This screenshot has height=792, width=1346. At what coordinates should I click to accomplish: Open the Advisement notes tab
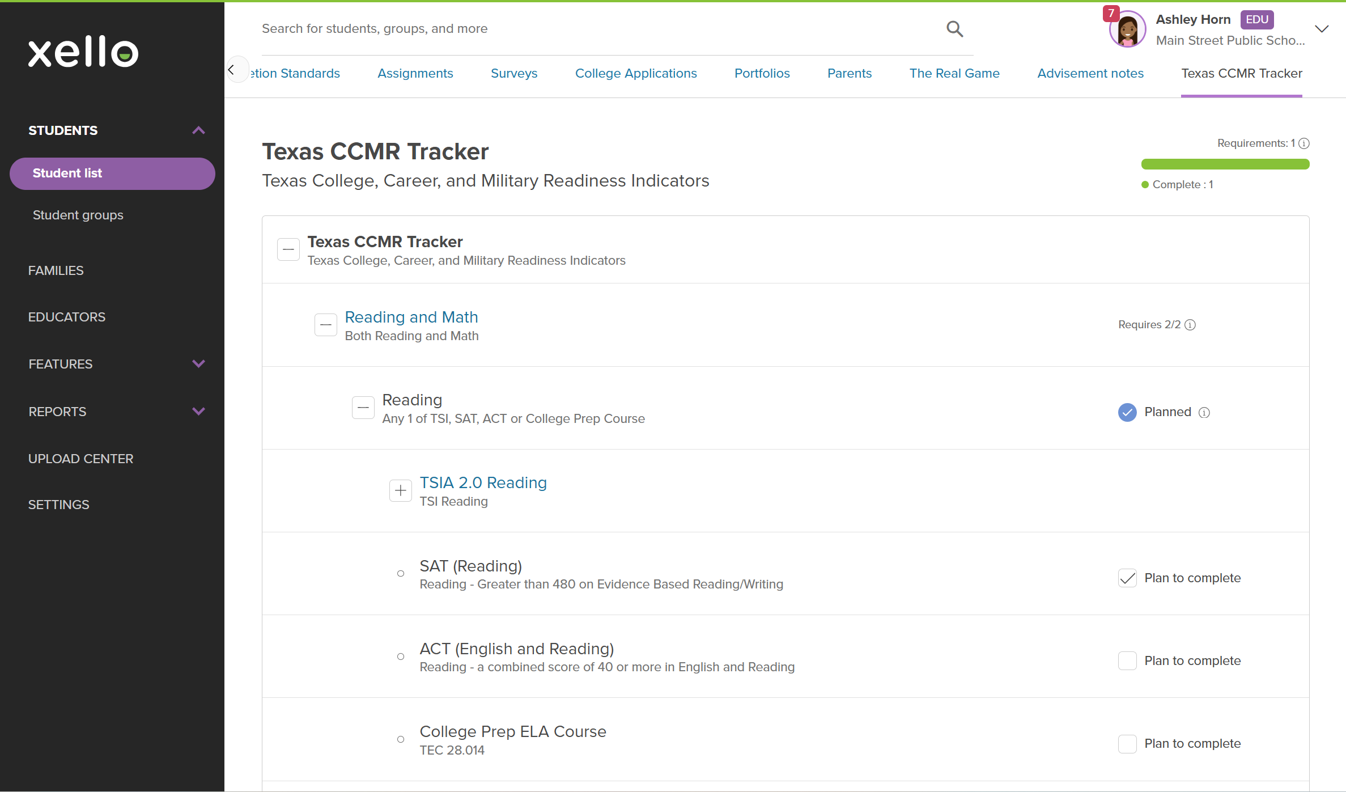point(1090,74)
